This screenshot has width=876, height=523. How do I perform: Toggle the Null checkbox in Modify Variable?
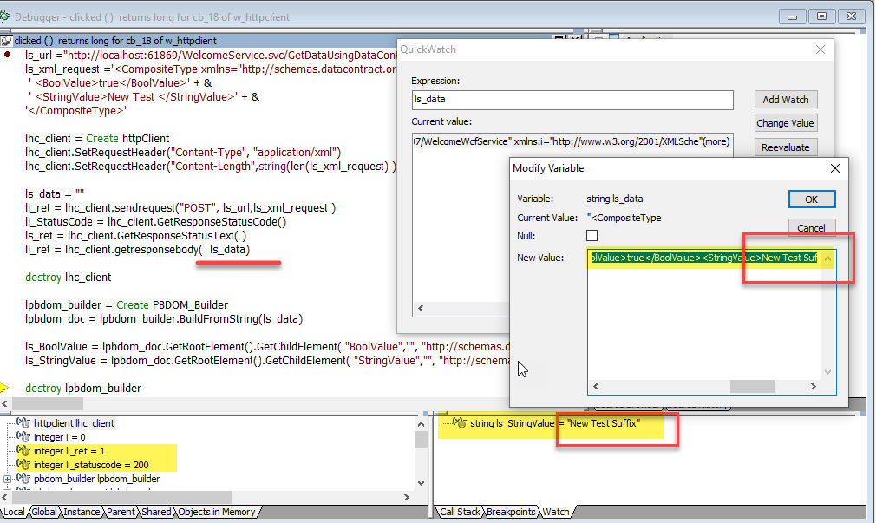pos(592,236)
